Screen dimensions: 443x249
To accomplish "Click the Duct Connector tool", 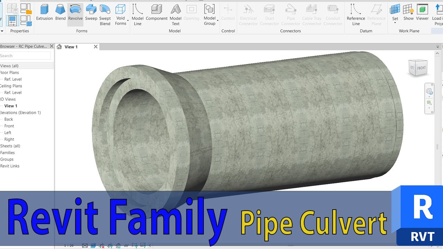I will 270,15.
